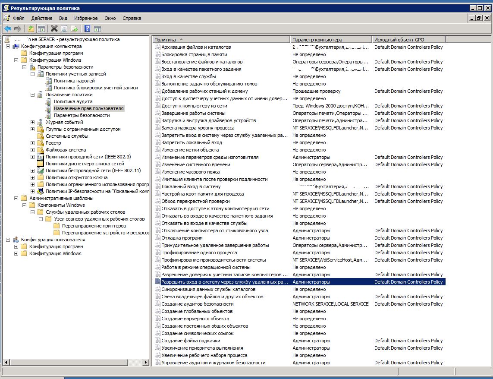This screenshot has height=379, width=493.
Task: Expand the Файловая система node
Action: click(x=32, y=150)
